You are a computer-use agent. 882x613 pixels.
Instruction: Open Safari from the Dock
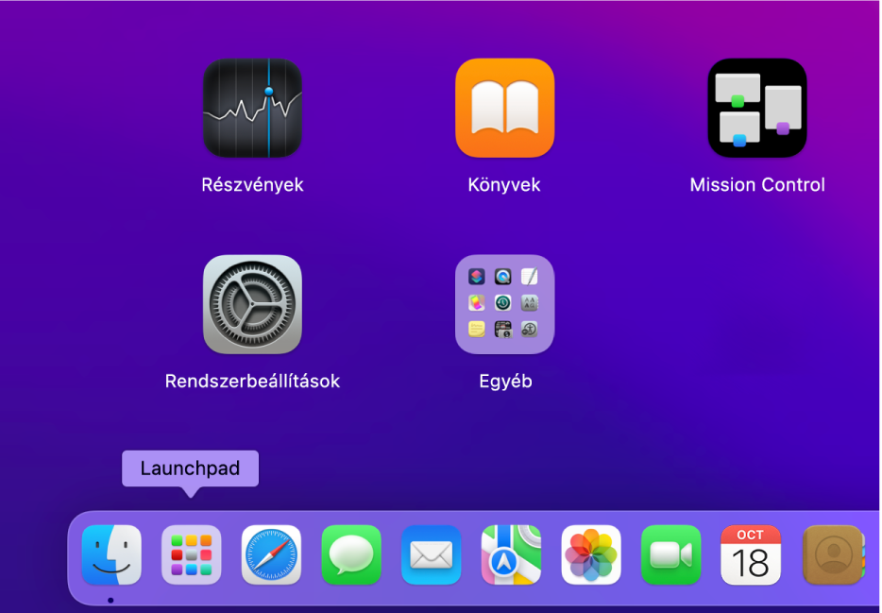coord(271,554)
